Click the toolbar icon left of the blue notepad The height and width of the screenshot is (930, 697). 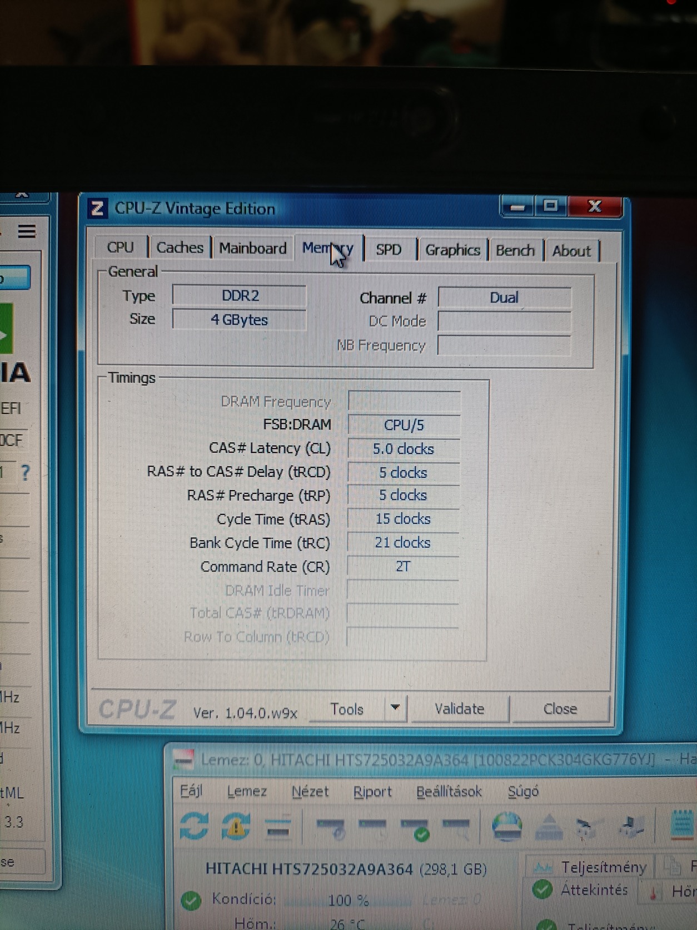(x=632, y=826)
